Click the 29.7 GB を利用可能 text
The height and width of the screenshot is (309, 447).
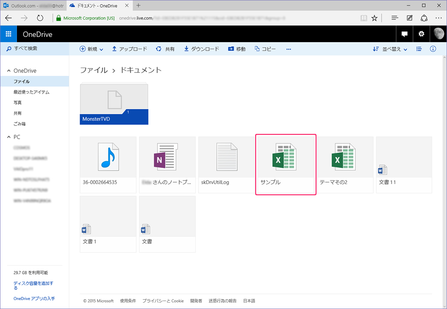click(x=30, y=272)
